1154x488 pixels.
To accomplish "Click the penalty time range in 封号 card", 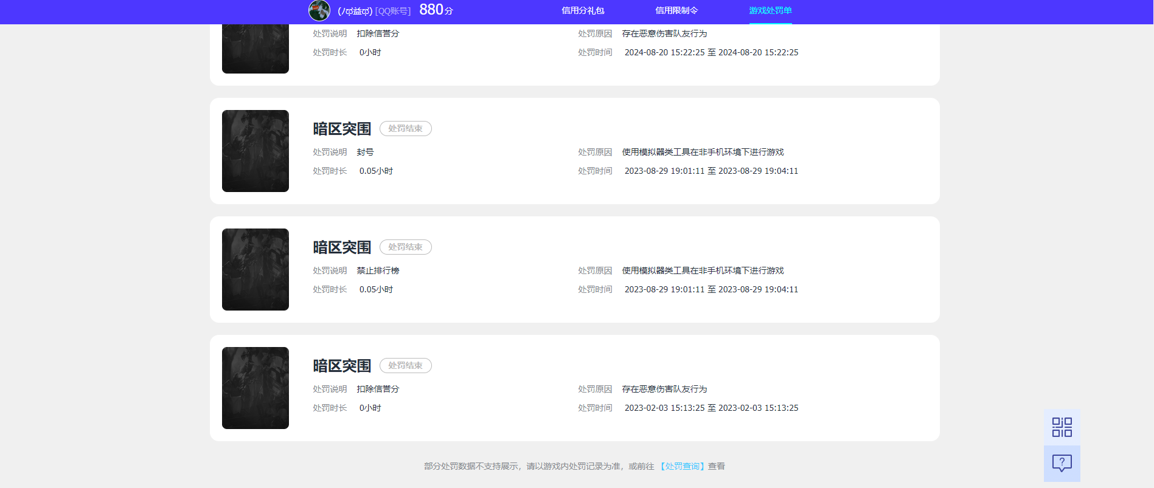I will (711, 171).
